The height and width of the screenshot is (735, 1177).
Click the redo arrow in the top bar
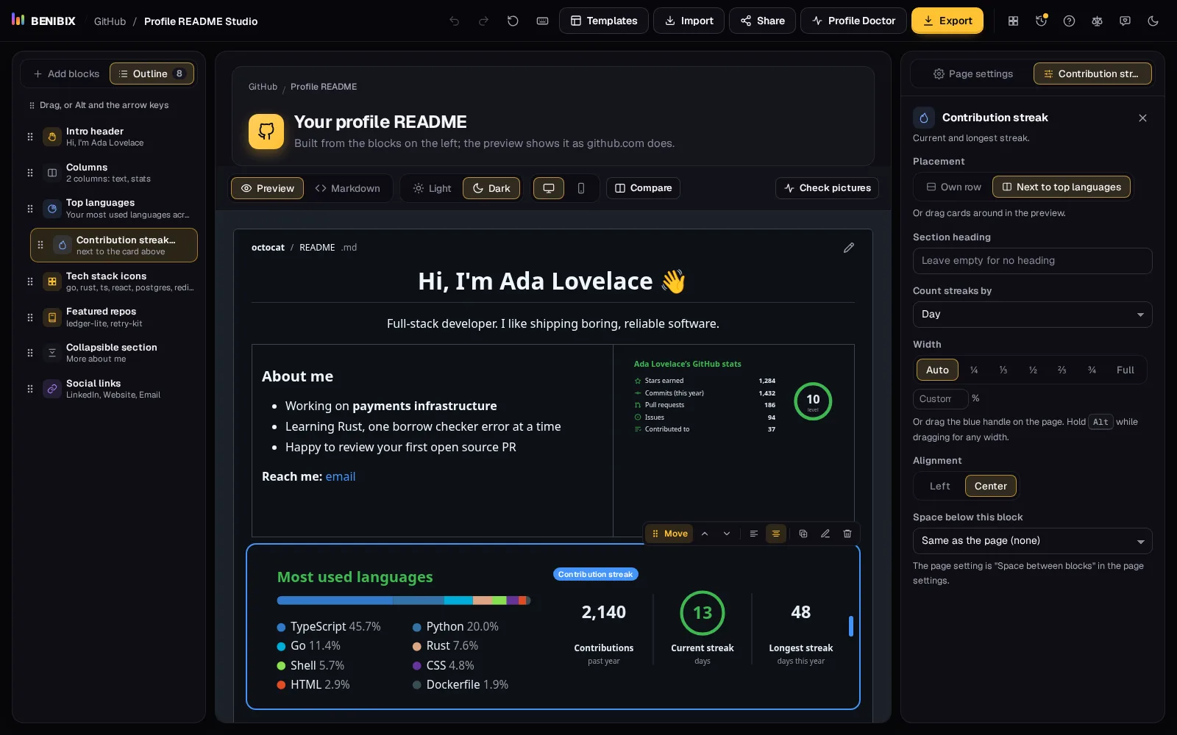click(x=483, y=21)
